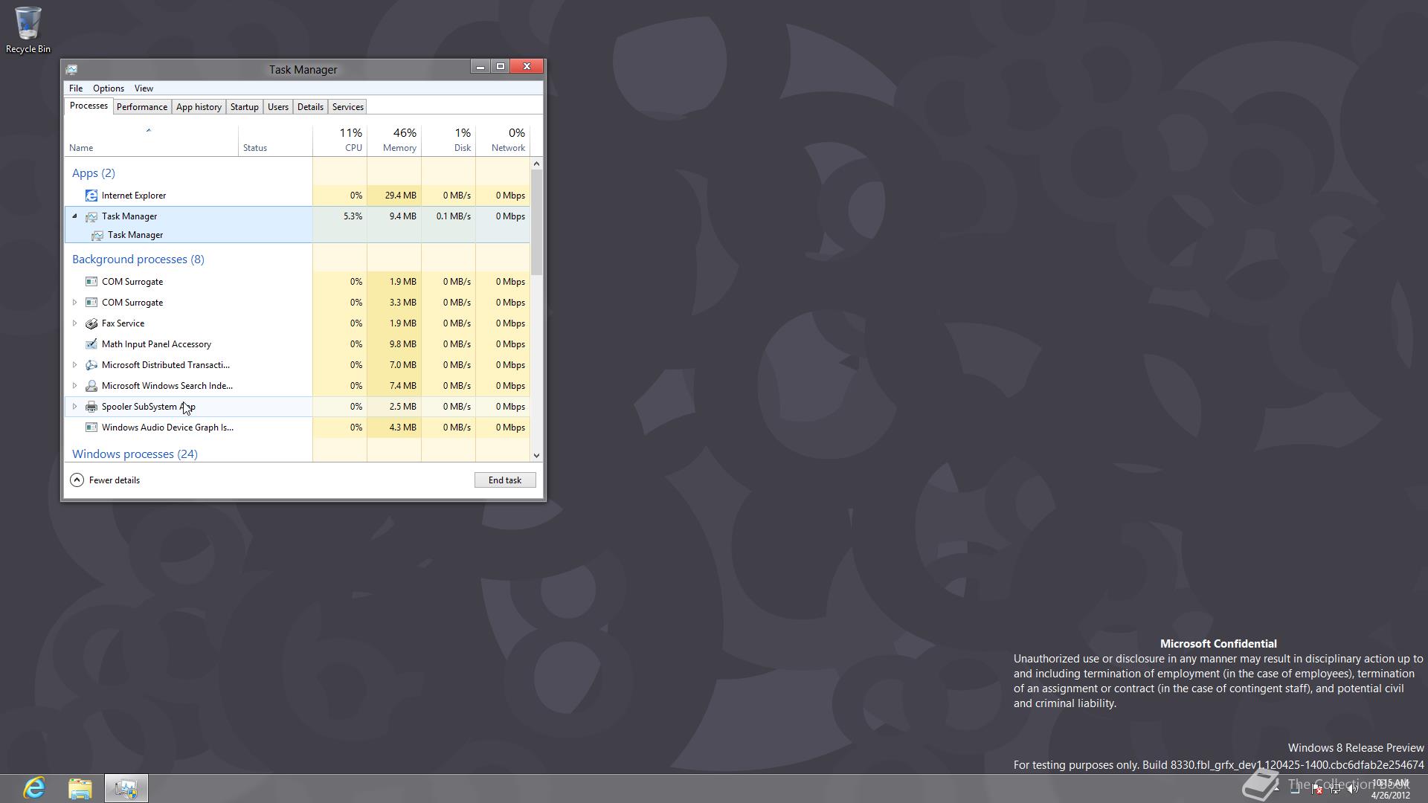This screenshot has width=1428, height=803.
Task: Click the Task Manager title bar icon
Action: click(x=71, y=69)
